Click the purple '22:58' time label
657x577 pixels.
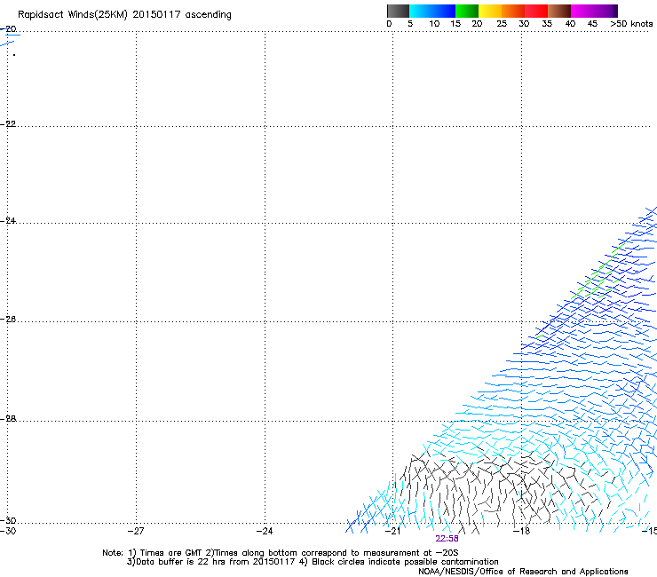(447, 539)
